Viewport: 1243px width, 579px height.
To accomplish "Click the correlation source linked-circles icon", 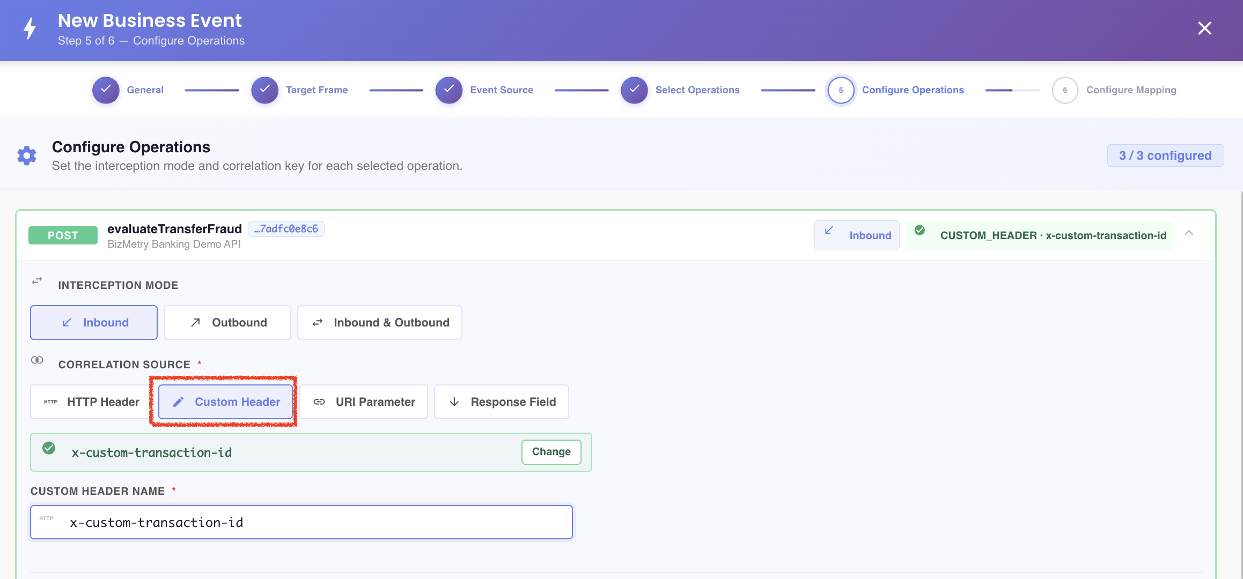I will [37, 360].
